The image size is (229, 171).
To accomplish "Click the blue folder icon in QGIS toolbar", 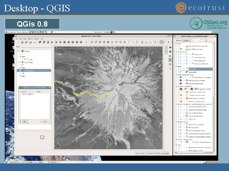I will (30, 42).
